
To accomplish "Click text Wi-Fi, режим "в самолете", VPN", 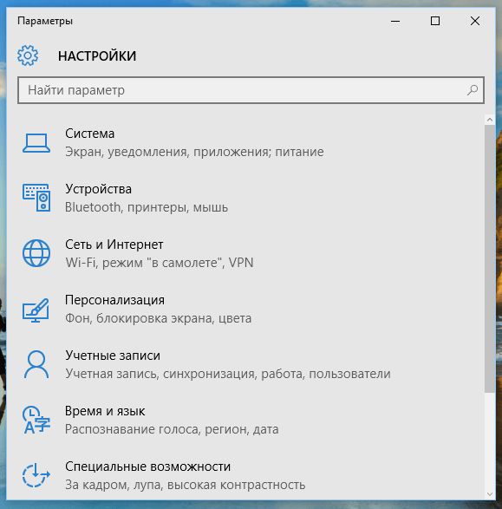I will click(160, 263).
